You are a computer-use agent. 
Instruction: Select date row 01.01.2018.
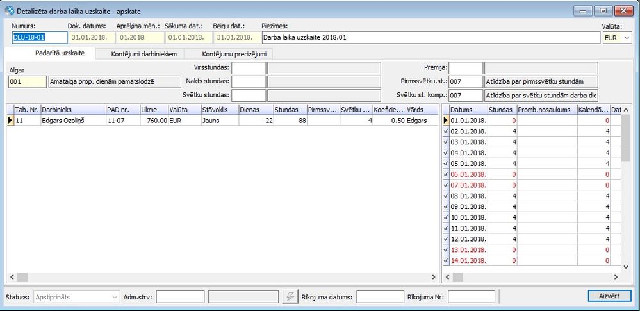[x=468, y=121]
